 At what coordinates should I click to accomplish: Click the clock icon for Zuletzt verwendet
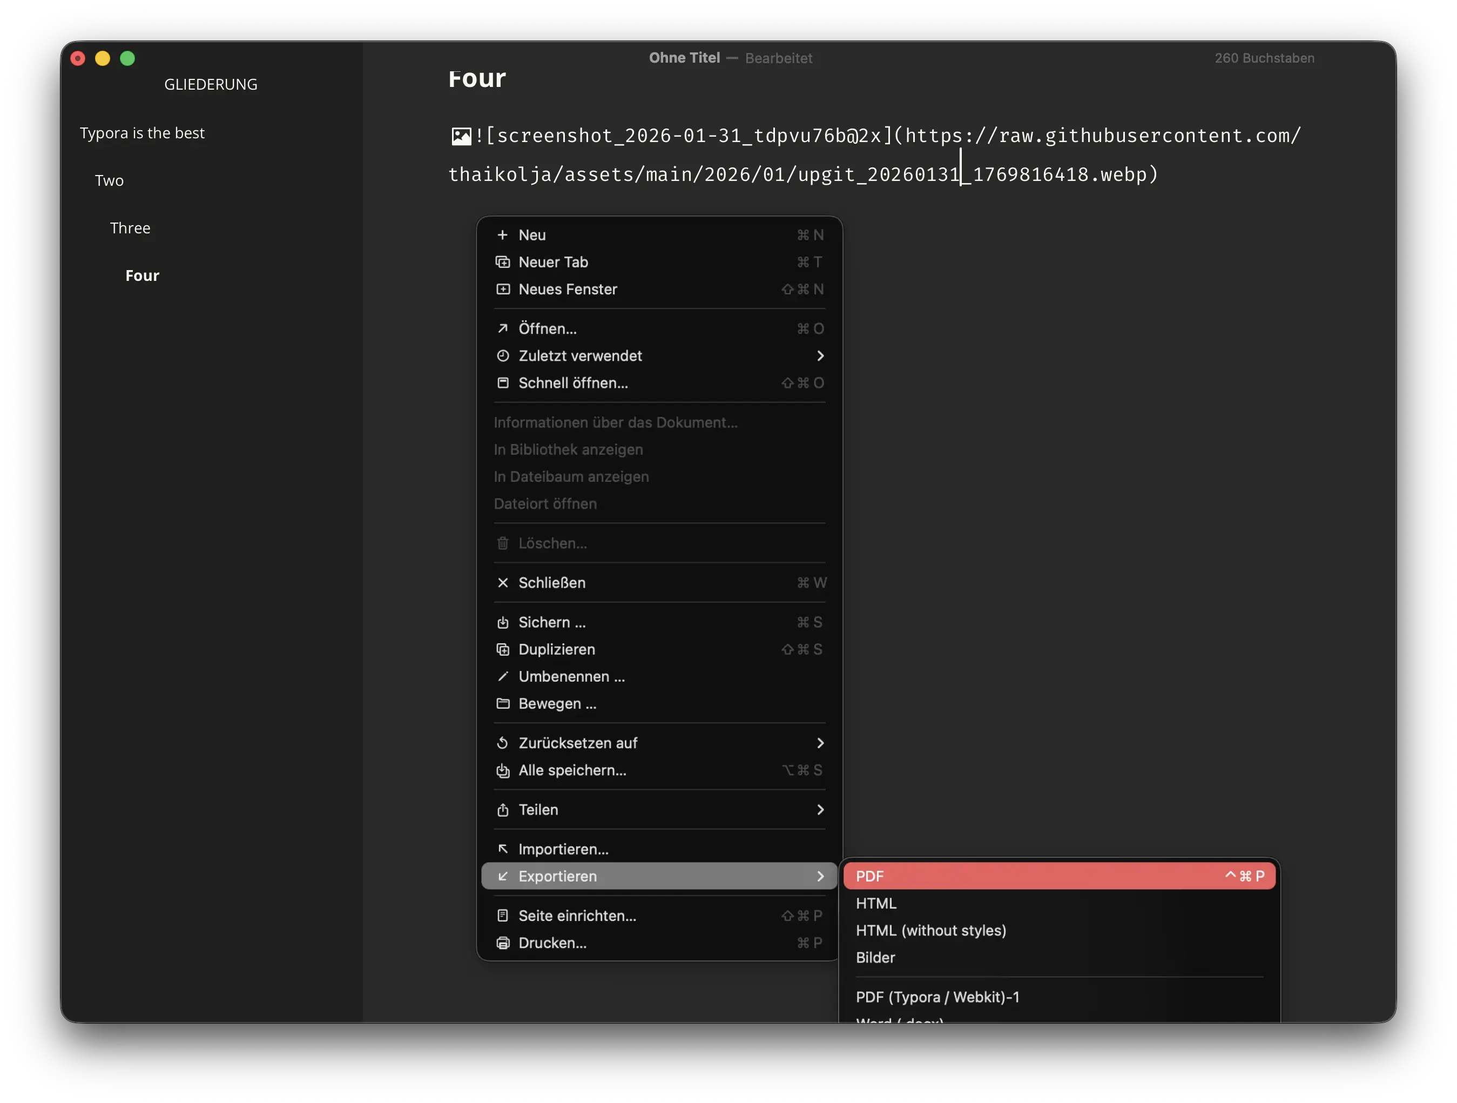pyautogui.click(x=503, y=356)
